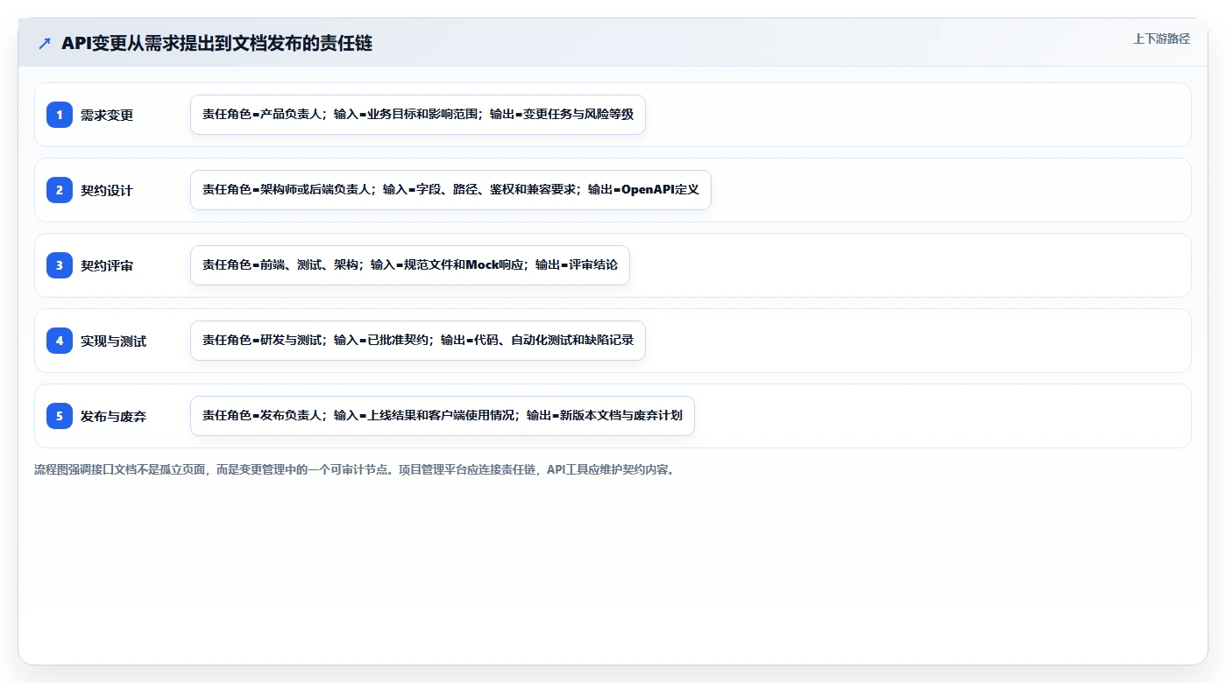Select the 契约评审 step label
Viewport: 1226px width, 683px height.
point(107,266)
